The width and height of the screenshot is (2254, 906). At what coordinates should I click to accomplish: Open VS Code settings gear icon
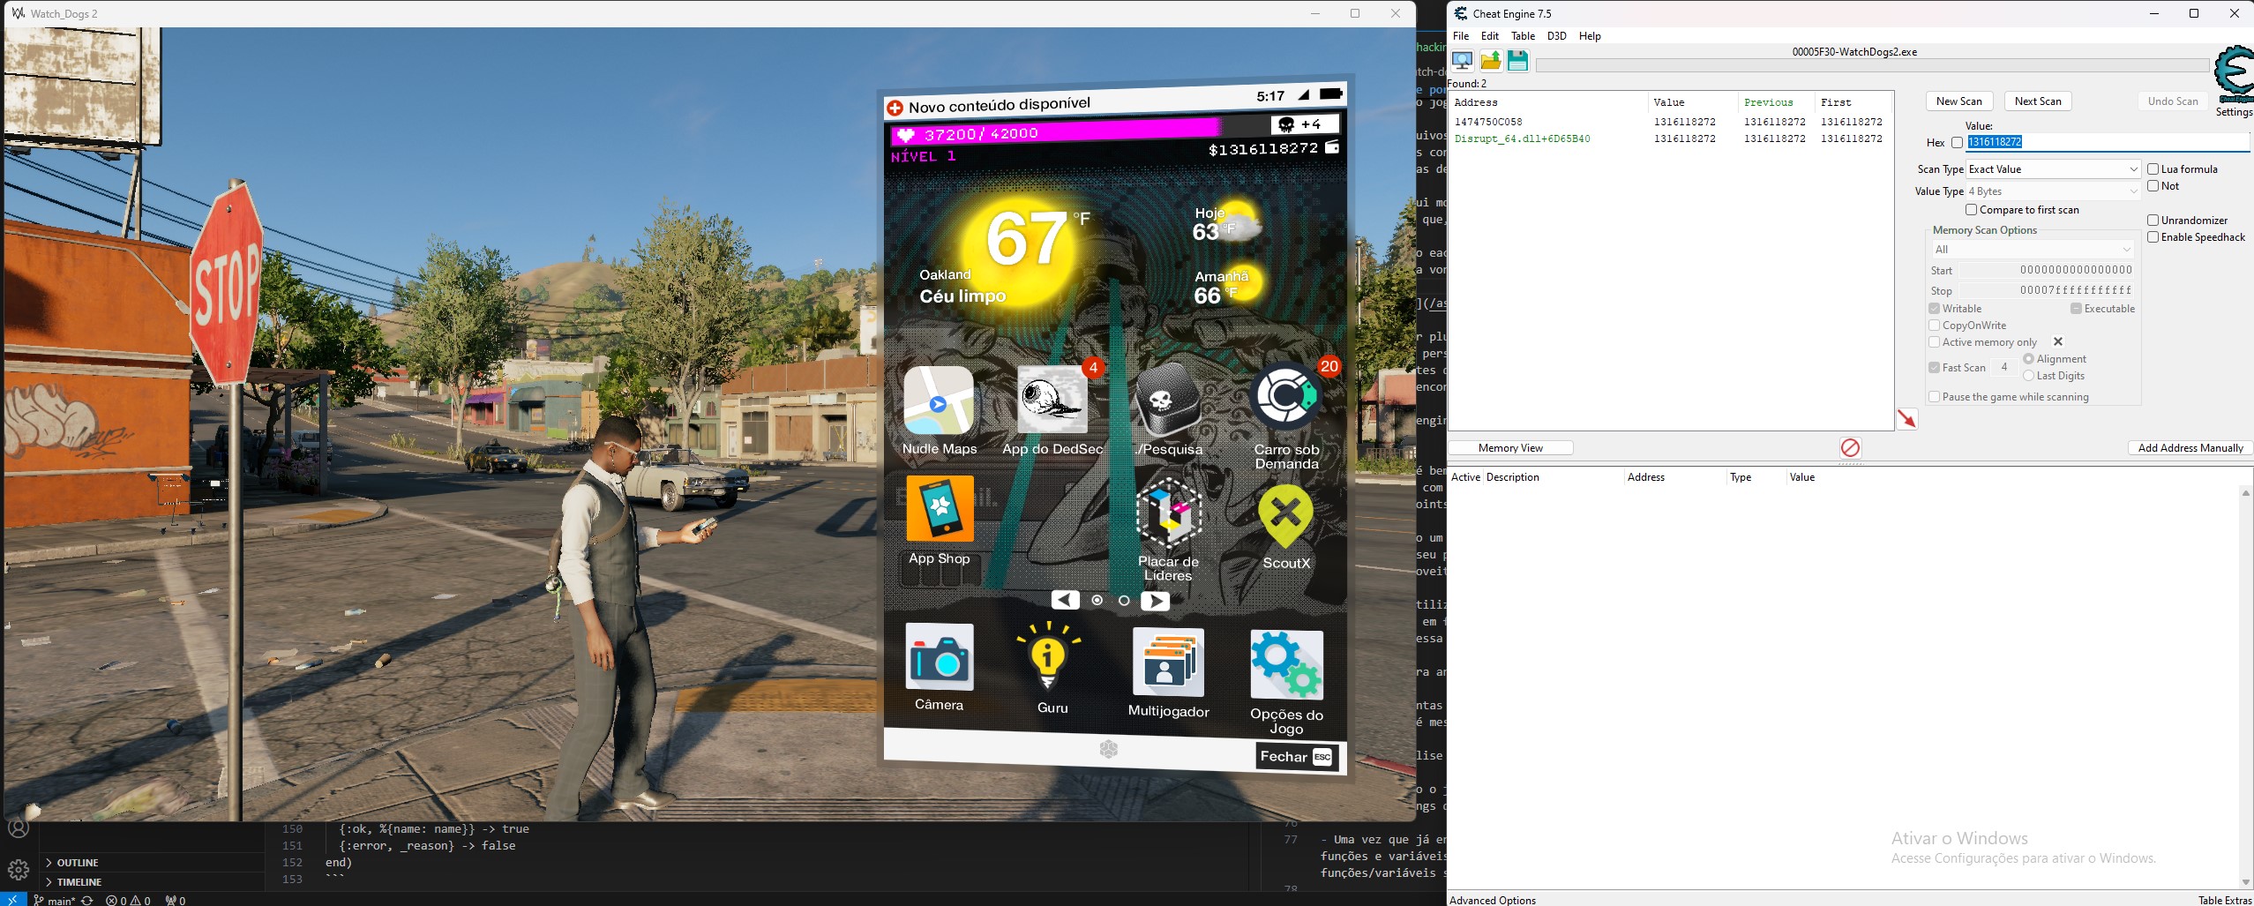click(19, 870)
